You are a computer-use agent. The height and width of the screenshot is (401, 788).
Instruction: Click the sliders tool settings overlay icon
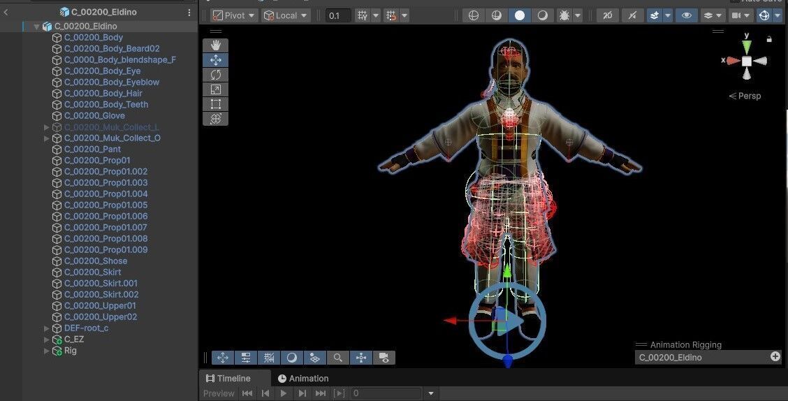tap(246, 358)
